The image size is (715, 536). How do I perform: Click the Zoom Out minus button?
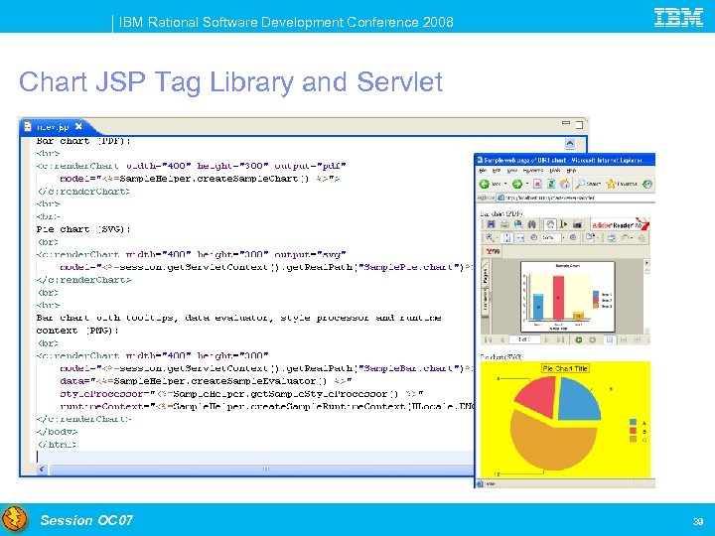point(534,237)
